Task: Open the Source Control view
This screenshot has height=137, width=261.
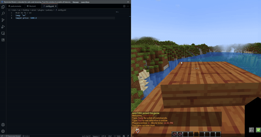Action: 3,20
